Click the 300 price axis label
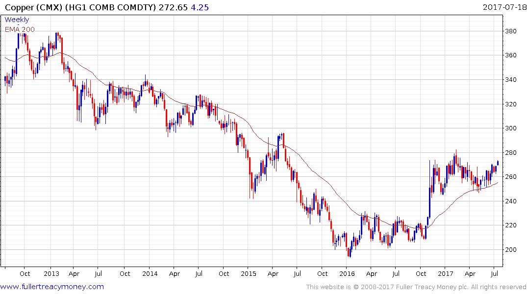The image size is (527, 294). [x=511, y=128]
